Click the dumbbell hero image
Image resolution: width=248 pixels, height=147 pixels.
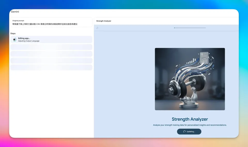(x=190, y=79)
